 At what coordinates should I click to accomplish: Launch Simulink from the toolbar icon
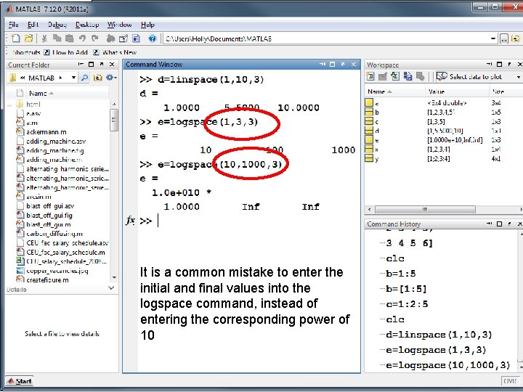[110, 38]
